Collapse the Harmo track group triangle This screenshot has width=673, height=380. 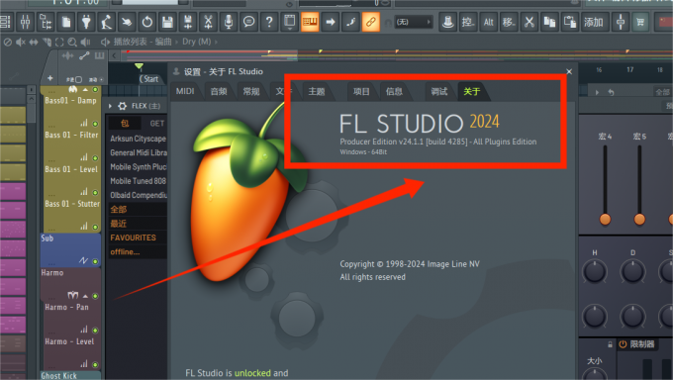click(85, 296)
